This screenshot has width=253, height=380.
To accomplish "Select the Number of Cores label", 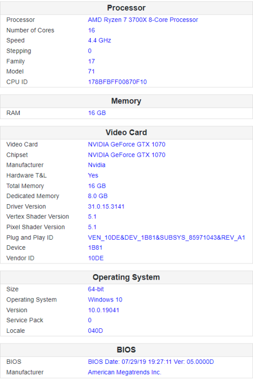I will click(30, 30).
